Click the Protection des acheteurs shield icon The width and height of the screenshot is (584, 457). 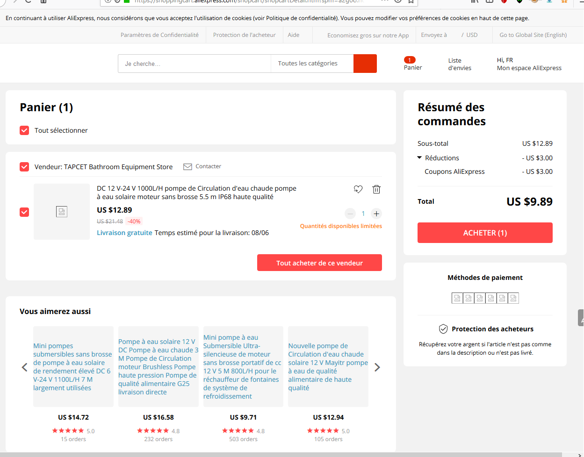pos(443,328)
